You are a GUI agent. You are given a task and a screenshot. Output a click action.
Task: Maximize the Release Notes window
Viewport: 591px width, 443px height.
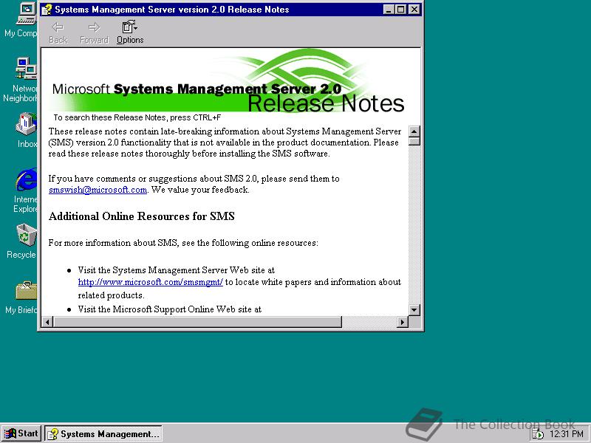click(x=400, y=10)
